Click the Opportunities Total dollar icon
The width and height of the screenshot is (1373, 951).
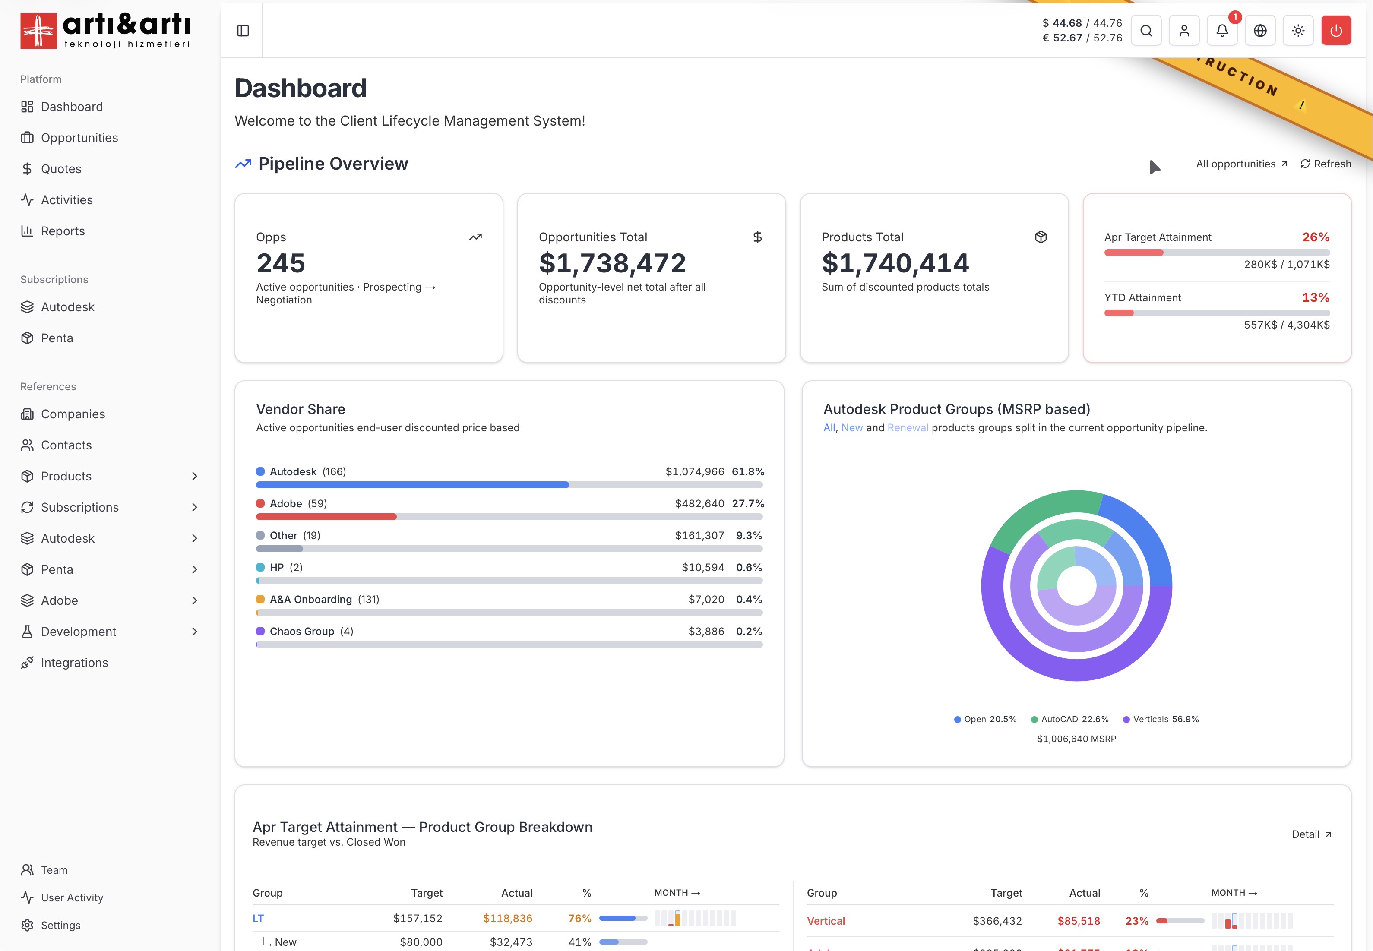(757, 237)
